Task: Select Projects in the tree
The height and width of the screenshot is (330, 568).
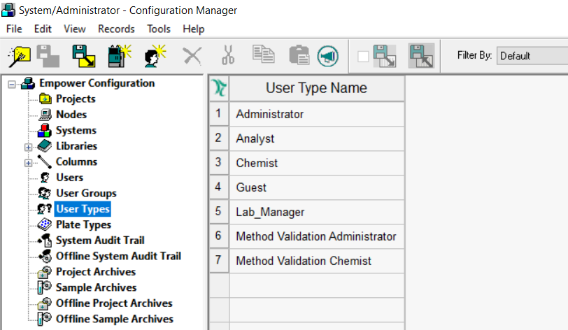Action: click(x=76, y=99)
